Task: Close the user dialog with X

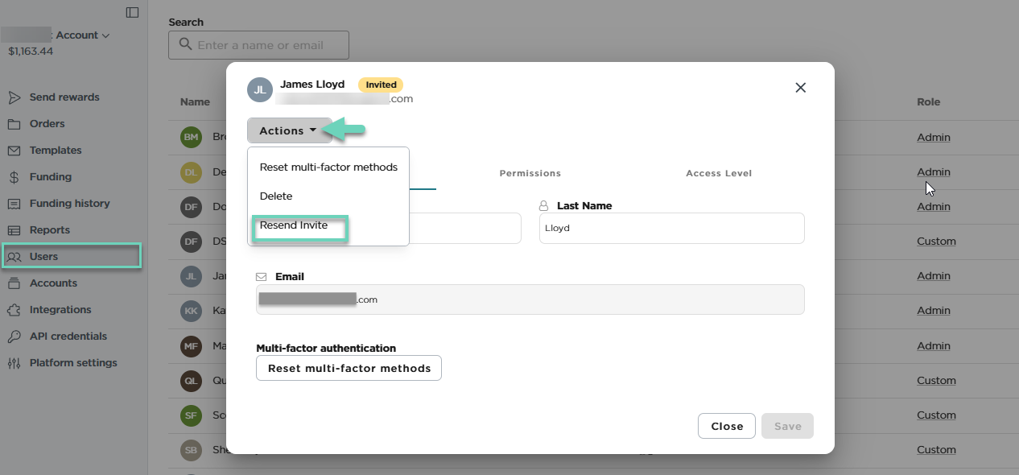Action: pos(800,88)
